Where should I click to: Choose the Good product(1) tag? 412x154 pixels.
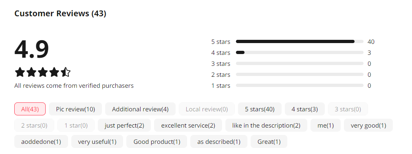tap(157, 141)
